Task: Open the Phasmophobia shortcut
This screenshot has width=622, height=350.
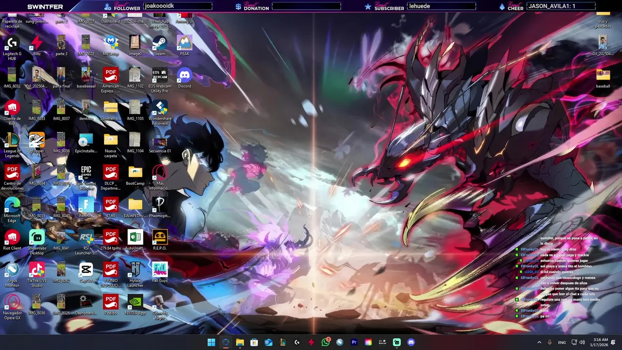Action: [x=160, y=208]
